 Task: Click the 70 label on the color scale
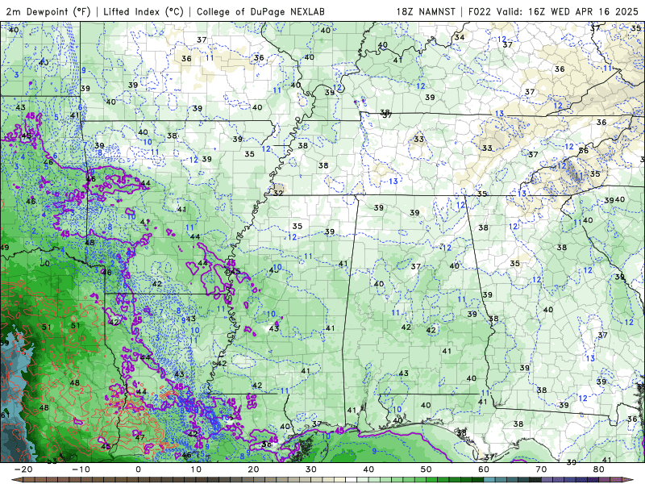coord(541,469)
